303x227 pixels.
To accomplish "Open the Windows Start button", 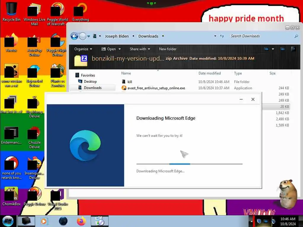I will (7, 221).
